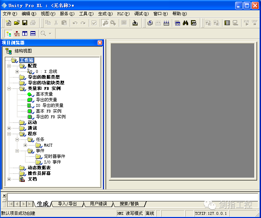261x218 pixels.
Task: Switch to the 搜索/替换 output tab
Action: click(x=129, y=204)
